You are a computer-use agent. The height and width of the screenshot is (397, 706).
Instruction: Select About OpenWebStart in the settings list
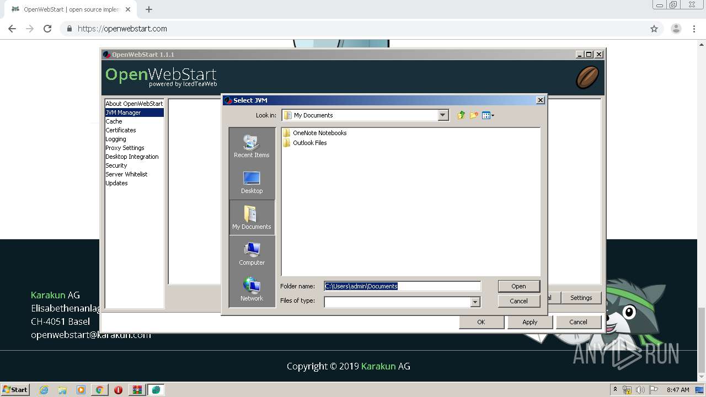point(134,104)
